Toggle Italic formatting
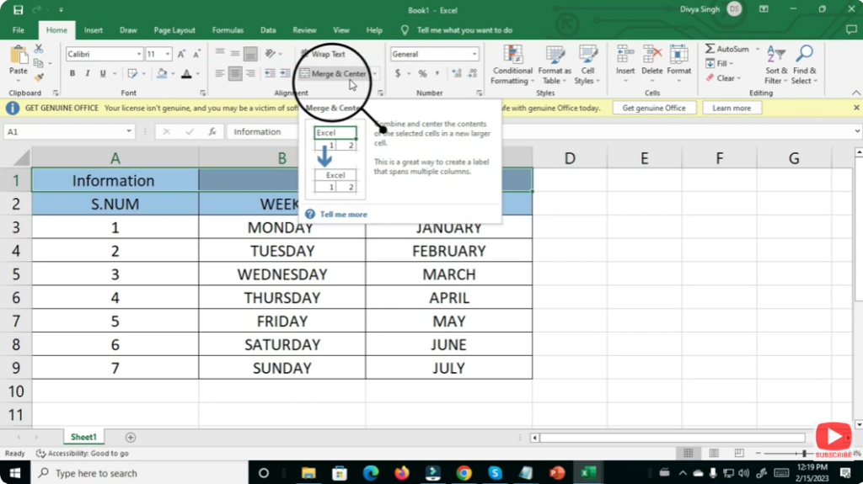 click(86, 74)
